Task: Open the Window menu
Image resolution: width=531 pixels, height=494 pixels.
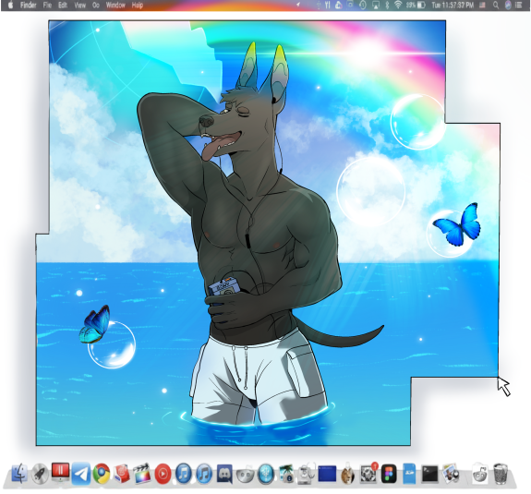Action: click(115, 6)
